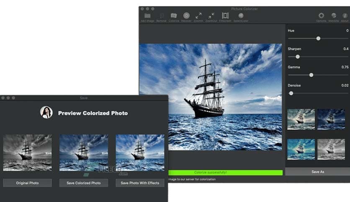350x202 pixels.
Task: Select the grayscale effect preset thumbnail
Action: [x=331, y=149]
